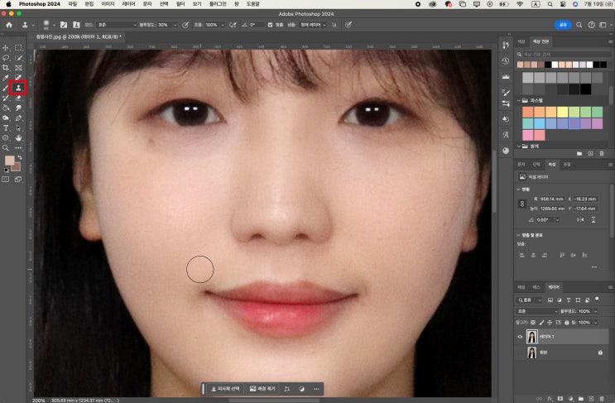Select the Zoom magnifier tool
Image resolution: width=615 pixels, height=403 pixels.
pyautogui.click(x=6, y=148)
